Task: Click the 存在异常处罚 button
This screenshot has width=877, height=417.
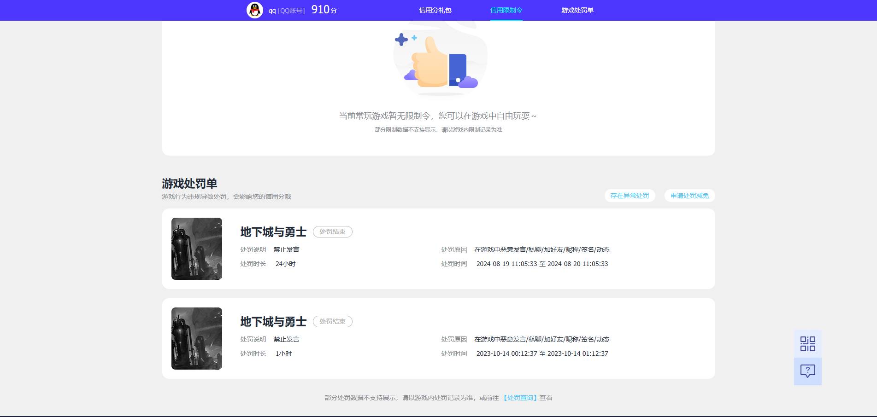Action: click(629, 196)
